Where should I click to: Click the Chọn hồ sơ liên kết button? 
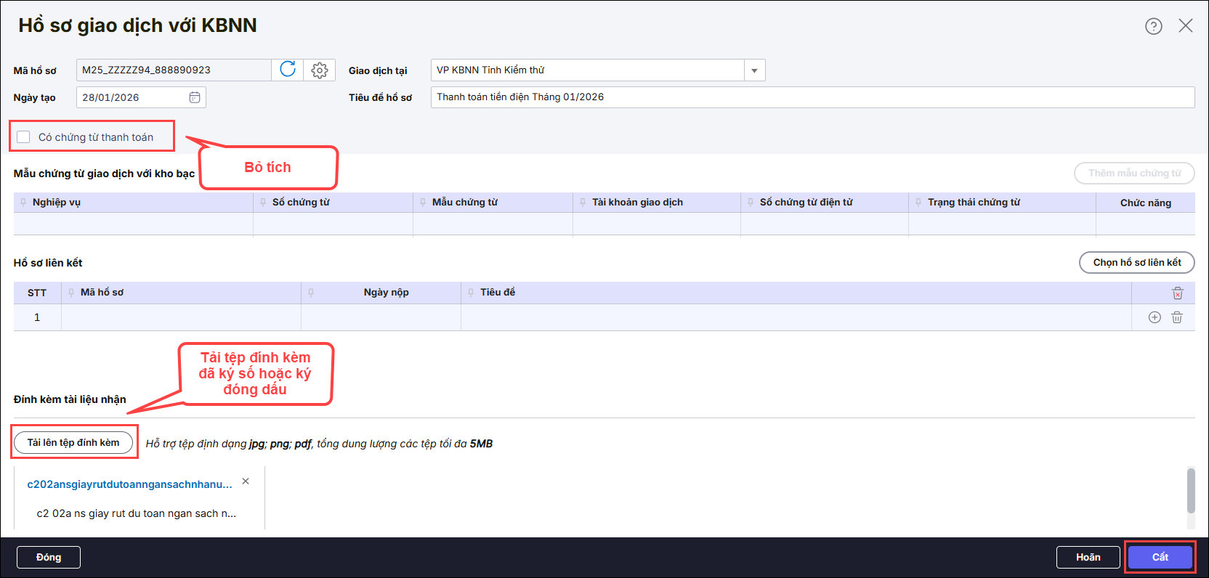click(x=1136, y=262)
